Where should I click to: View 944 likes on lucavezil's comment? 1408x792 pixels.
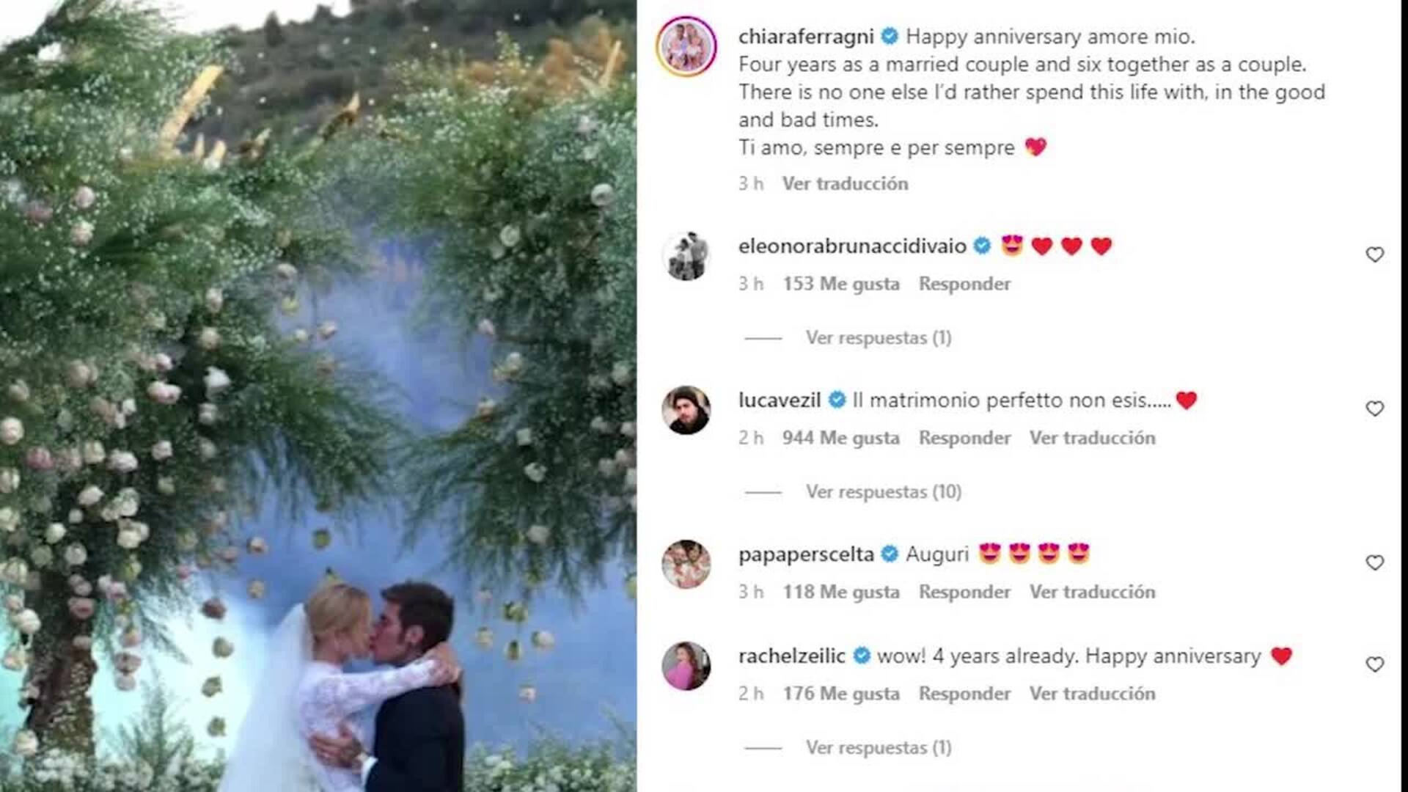click(x=840, y=438)
